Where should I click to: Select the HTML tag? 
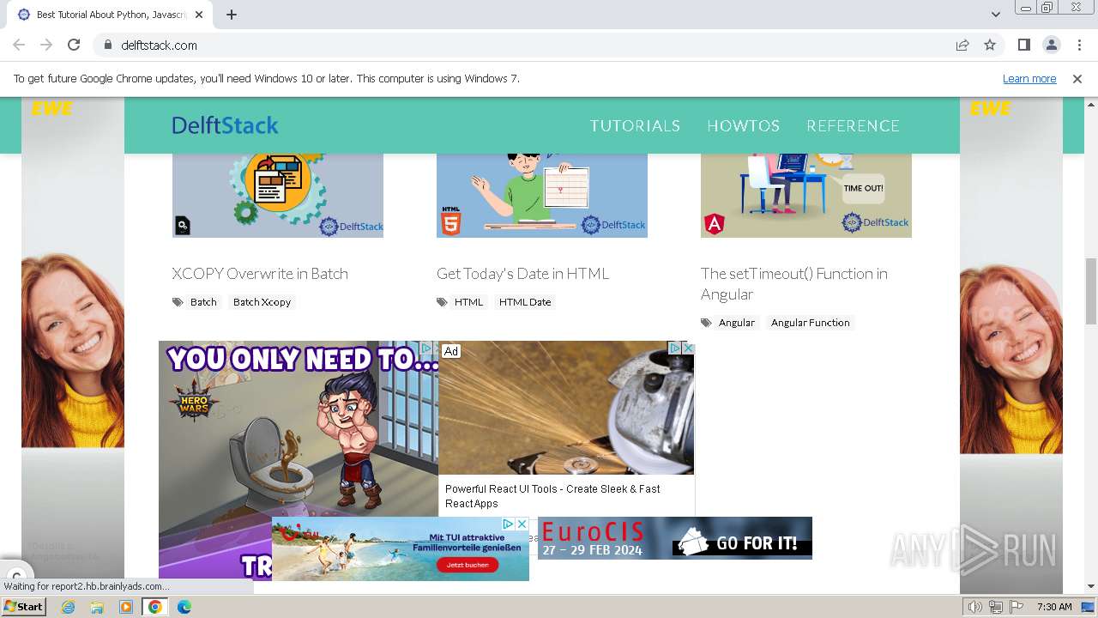coord(468,302)
